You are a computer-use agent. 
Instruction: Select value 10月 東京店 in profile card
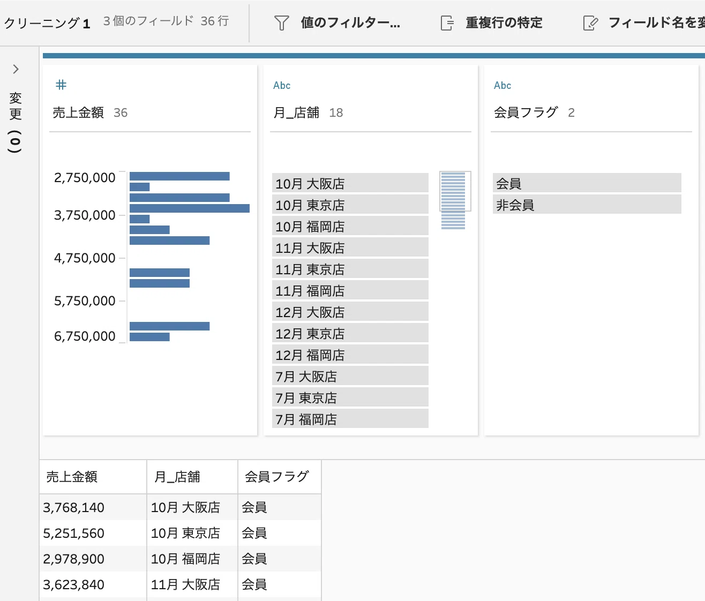point(350,205)
